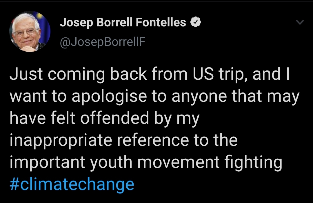
Task: Tap the line "inappropriate reference to the"
Action: point(124,140)
